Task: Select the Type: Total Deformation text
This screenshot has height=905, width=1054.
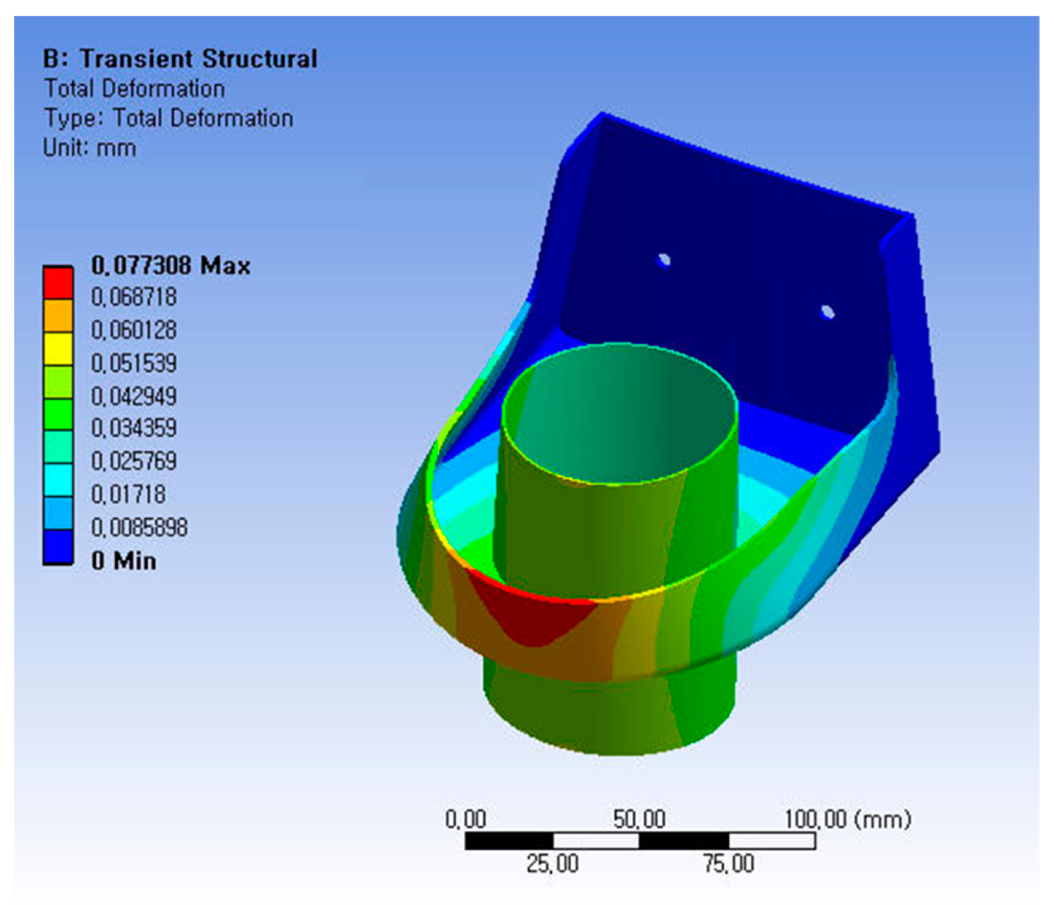Action: pos(169,118)
